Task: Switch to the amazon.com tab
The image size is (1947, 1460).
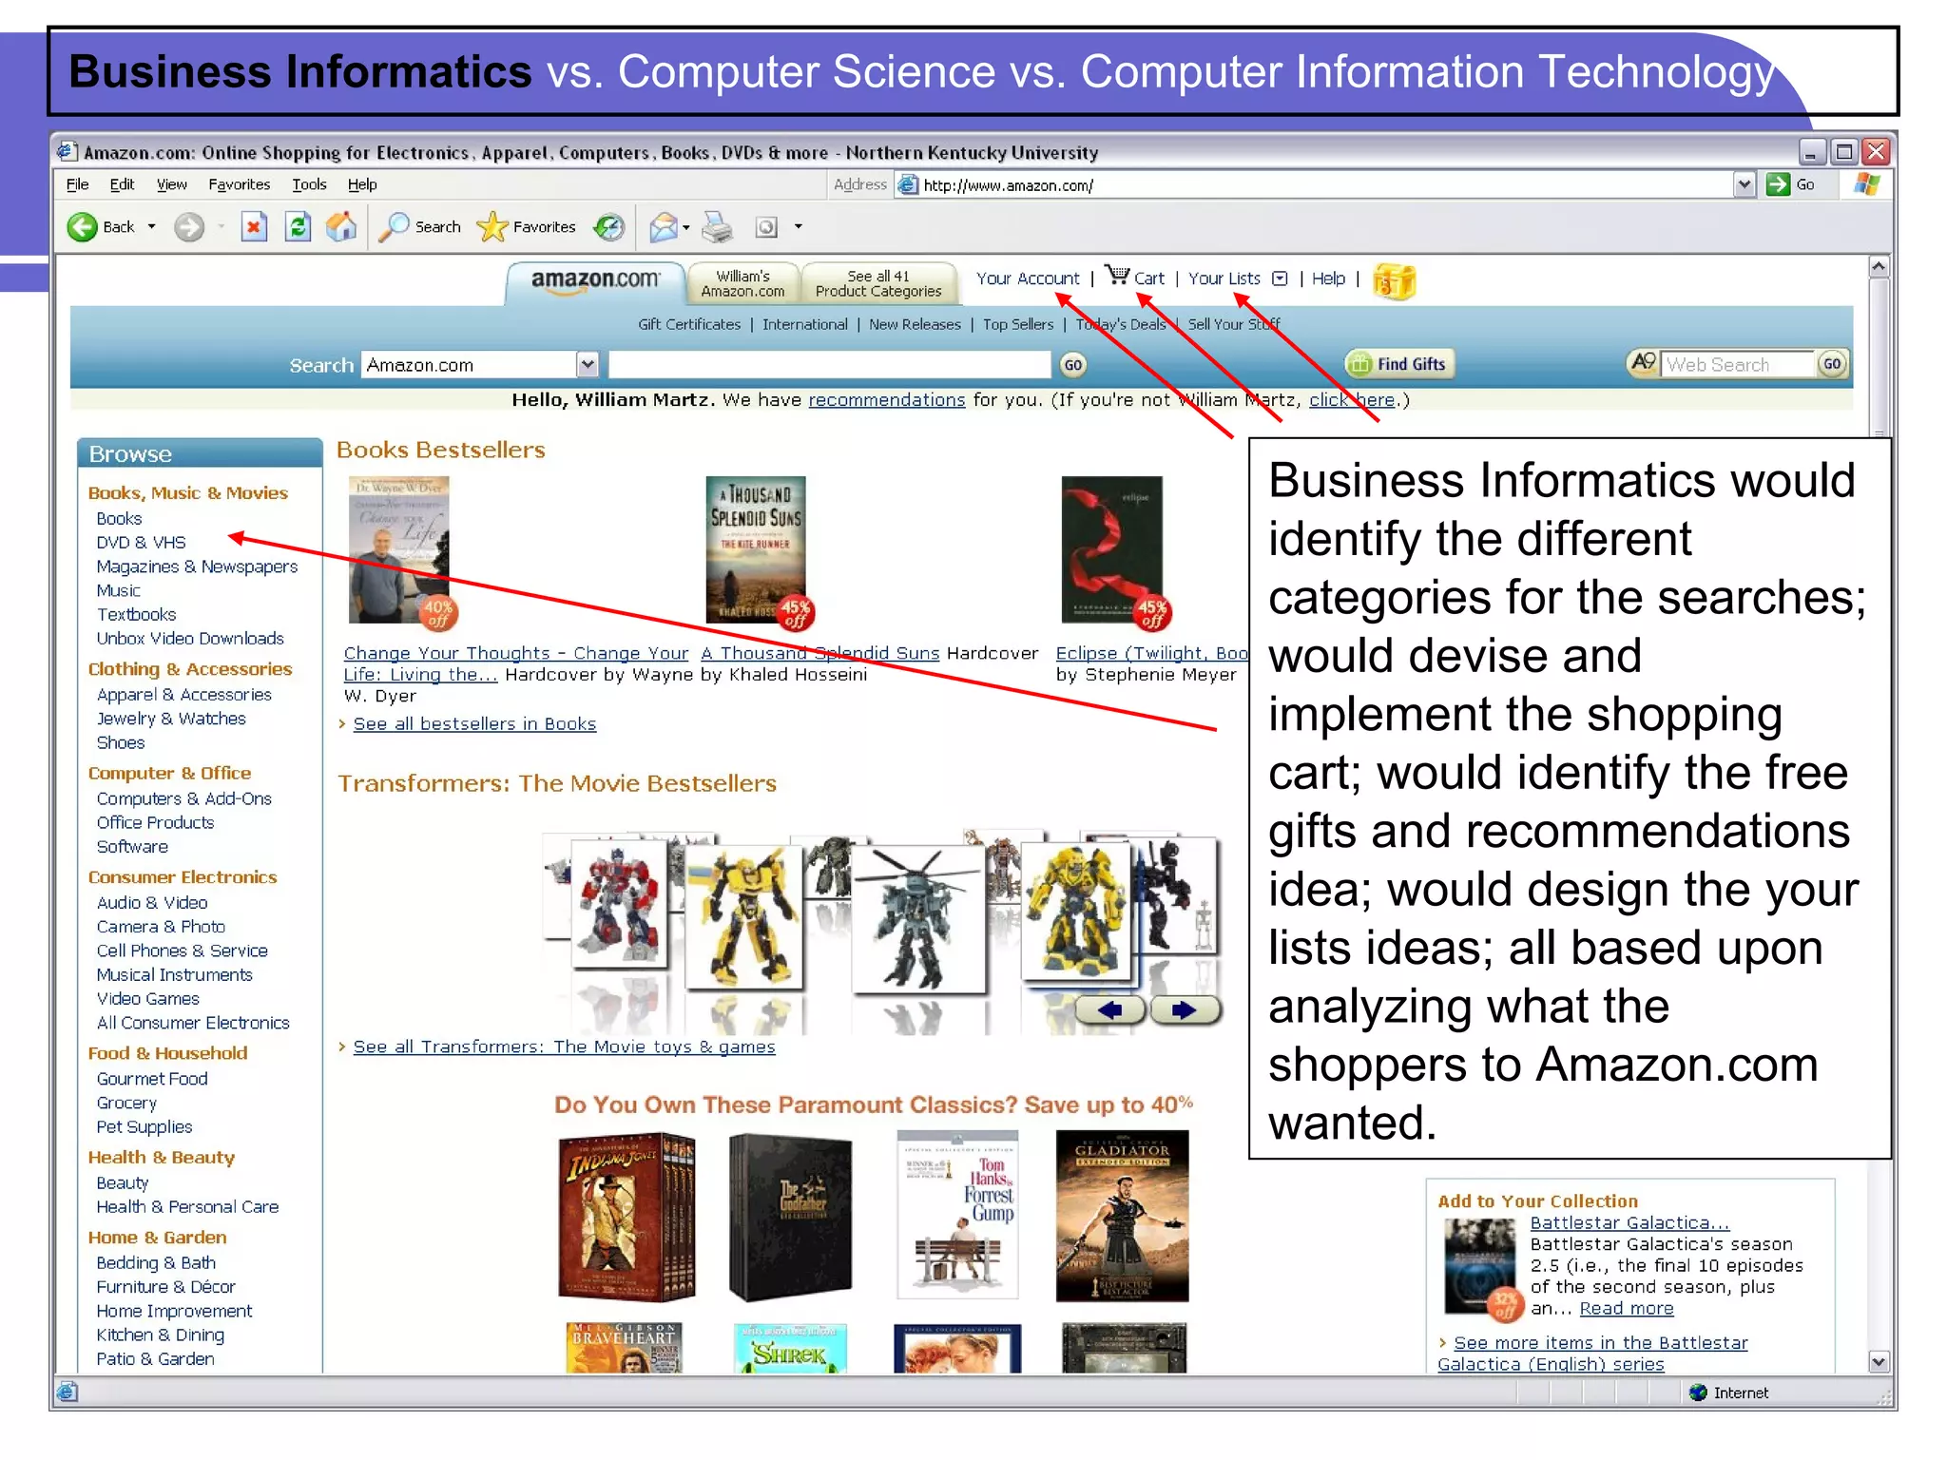Action: click(x=595, y=281)
